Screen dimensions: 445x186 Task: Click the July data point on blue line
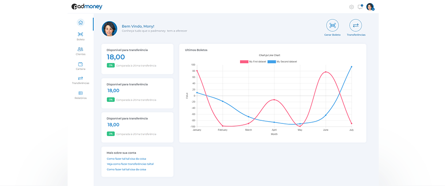point(351,67)
